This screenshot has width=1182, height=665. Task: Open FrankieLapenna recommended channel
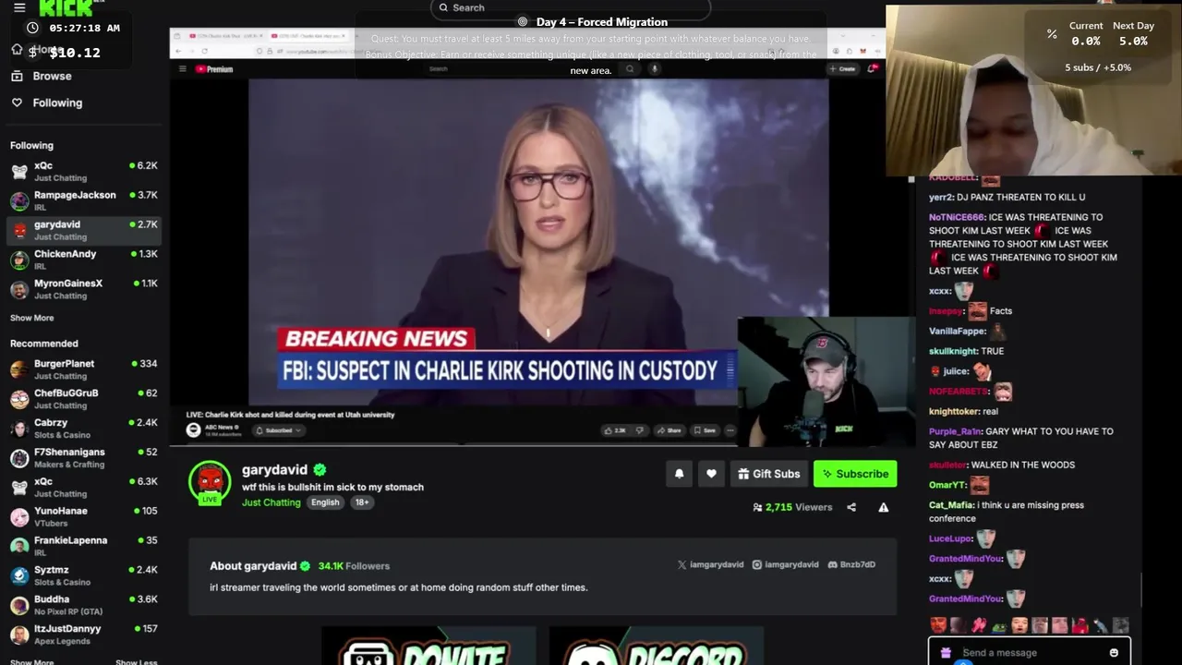(x=84, y=546)
